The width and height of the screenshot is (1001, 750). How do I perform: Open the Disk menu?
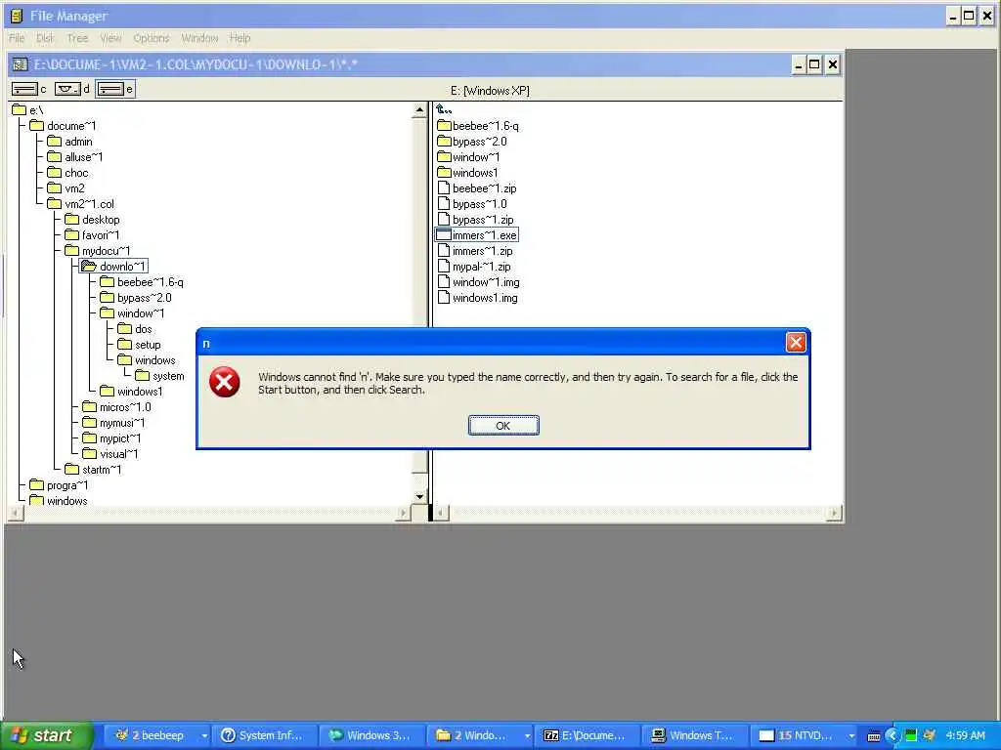[45, 38]
